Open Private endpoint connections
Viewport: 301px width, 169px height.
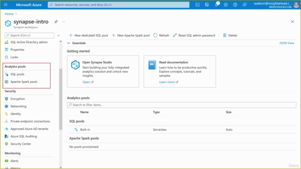coord(30,121)
